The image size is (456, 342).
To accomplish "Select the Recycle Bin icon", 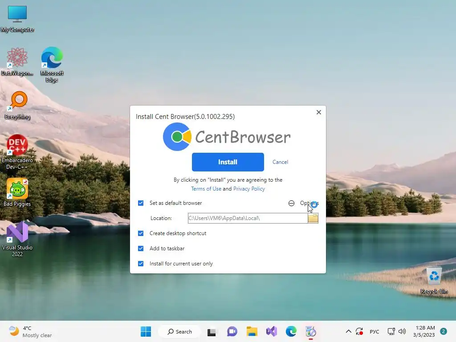I will pyautogui.click(x=434, y=281).
